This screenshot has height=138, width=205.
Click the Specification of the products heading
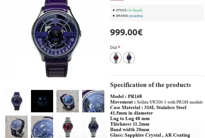(x=150, y=85)
